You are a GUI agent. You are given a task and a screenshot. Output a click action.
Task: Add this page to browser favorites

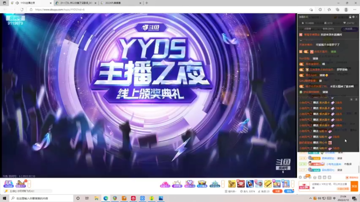point(311,9)
